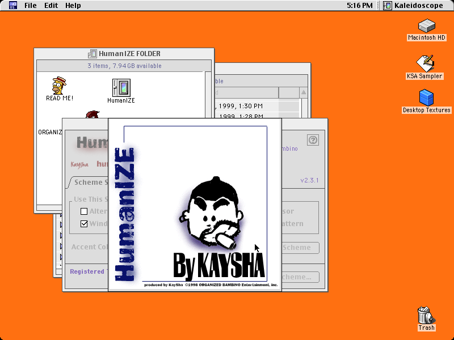The image size is (454, 340).
Task: Open the Kaleidoscope application menu
Action: click(x=413, y=6)
